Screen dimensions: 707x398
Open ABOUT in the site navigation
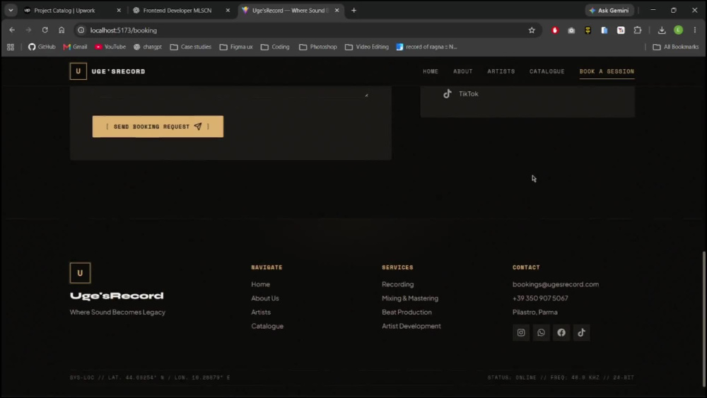(x=463, y=71)
